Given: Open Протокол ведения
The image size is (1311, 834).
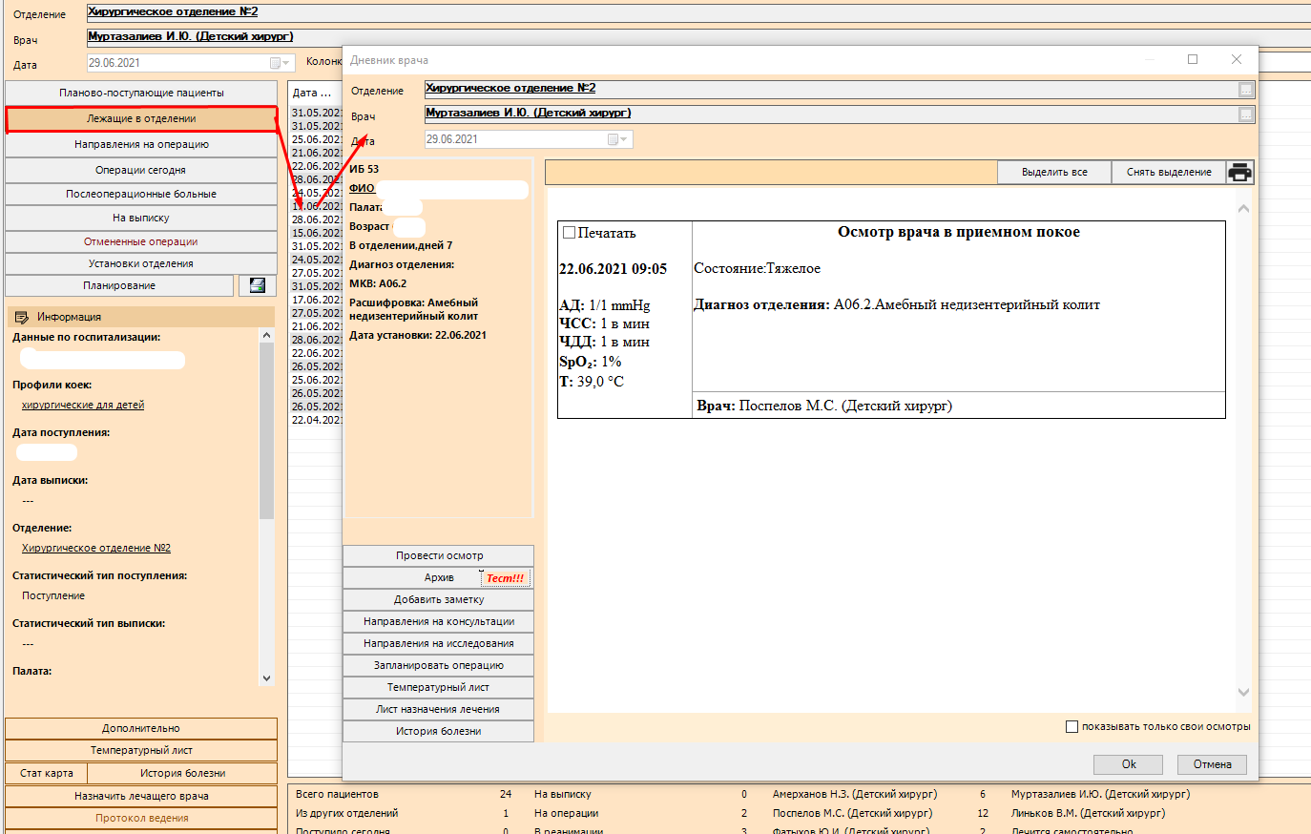Looking at the screenshot, I should point(141,818).
